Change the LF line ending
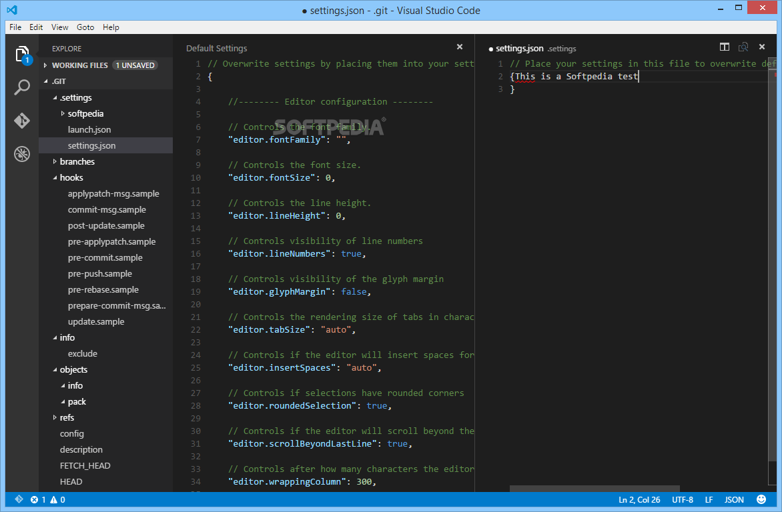This screenshot has height=512, width=782. coord(709,499)
